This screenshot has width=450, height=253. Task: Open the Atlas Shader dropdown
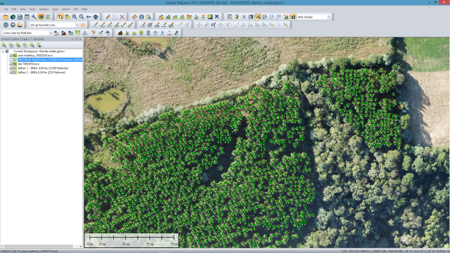[x=329, y=17]
